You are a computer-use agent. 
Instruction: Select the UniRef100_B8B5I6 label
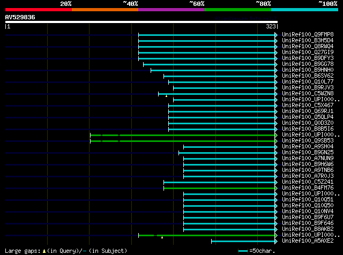pyautogui.click(x=308, y=129)
